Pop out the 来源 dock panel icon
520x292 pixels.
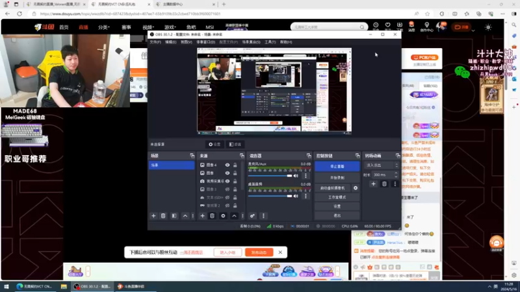coord(242,156)
